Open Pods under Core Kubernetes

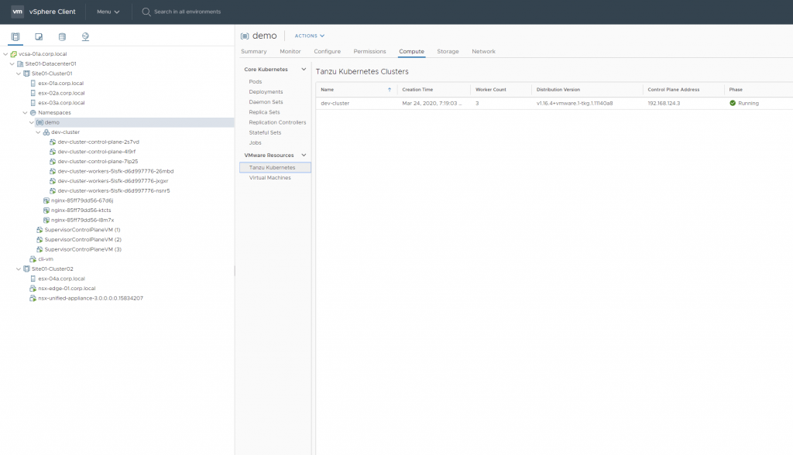[256, 81]
